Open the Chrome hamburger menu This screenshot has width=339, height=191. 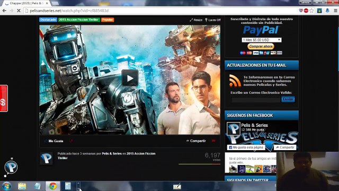pos(335,11)
